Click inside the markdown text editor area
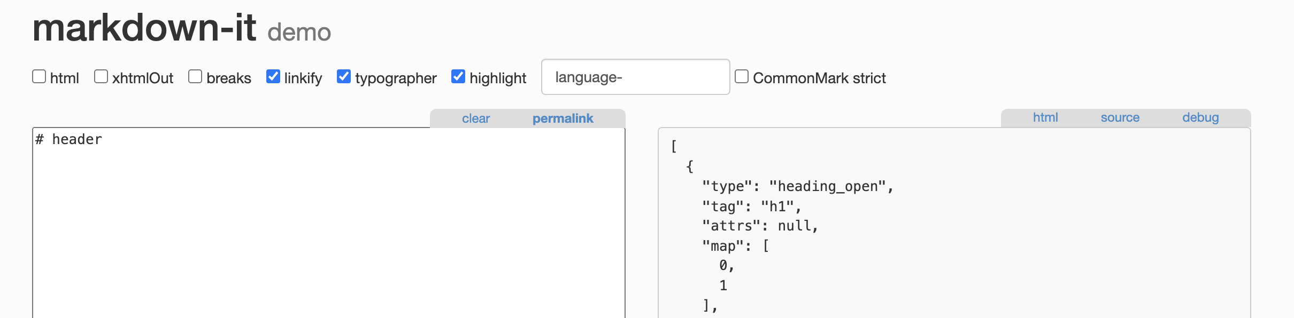This screenshot has height=318, width=1294. tap(329, 223)
